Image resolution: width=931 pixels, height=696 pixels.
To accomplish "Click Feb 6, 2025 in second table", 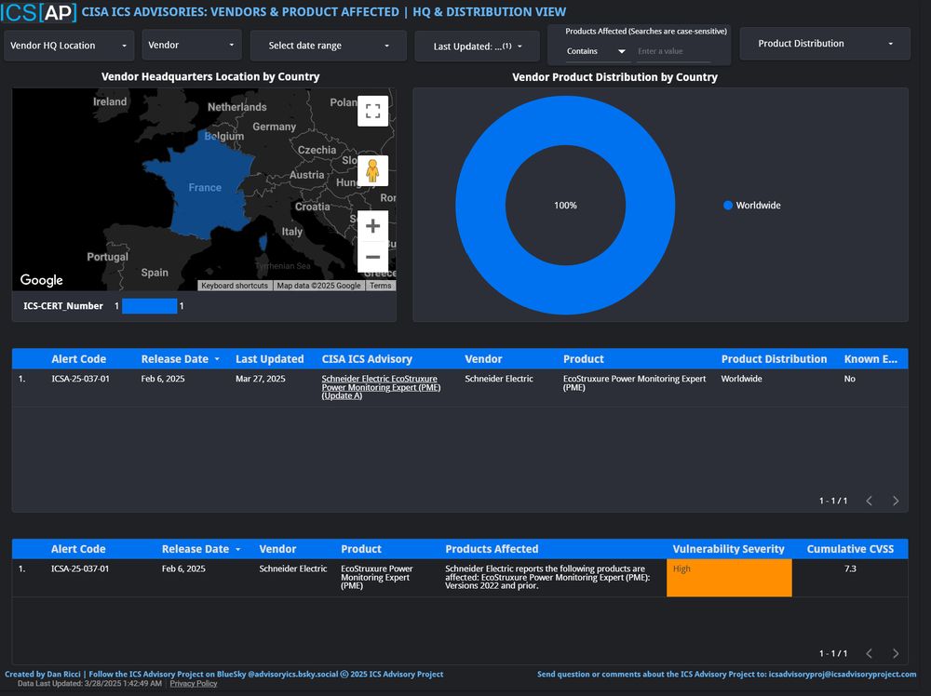I will (x=183, y=569).
